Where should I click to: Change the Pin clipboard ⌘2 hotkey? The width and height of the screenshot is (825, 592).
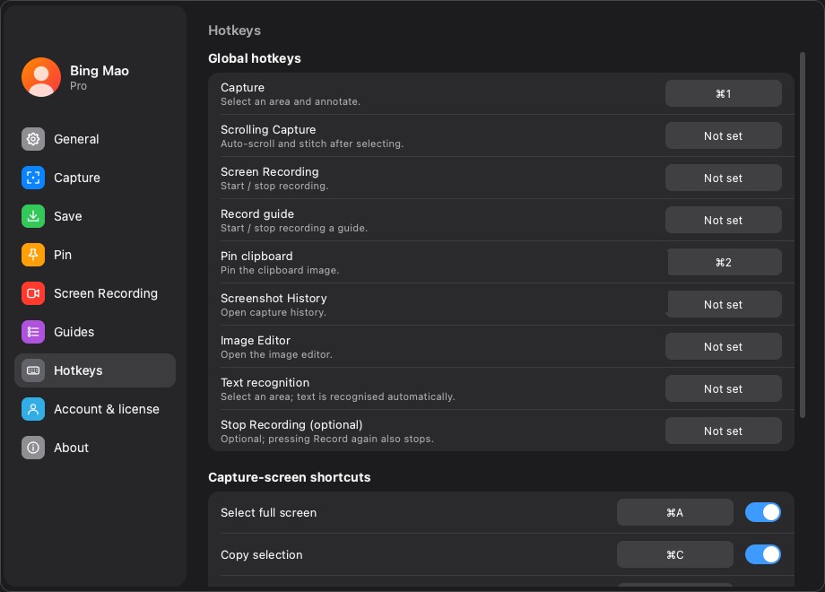pyautogui.click(x=723, y=262)
